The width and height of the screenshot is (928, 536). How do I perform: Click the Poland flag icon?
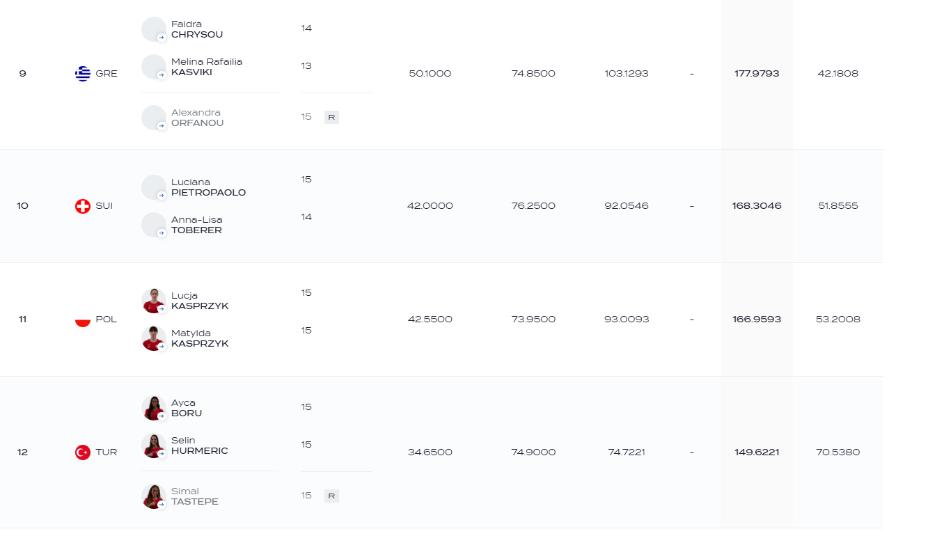pos(83,320)
